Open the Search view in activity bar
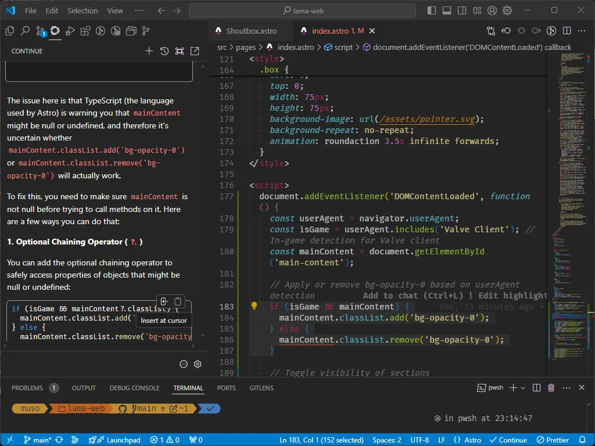 (25, 31)
